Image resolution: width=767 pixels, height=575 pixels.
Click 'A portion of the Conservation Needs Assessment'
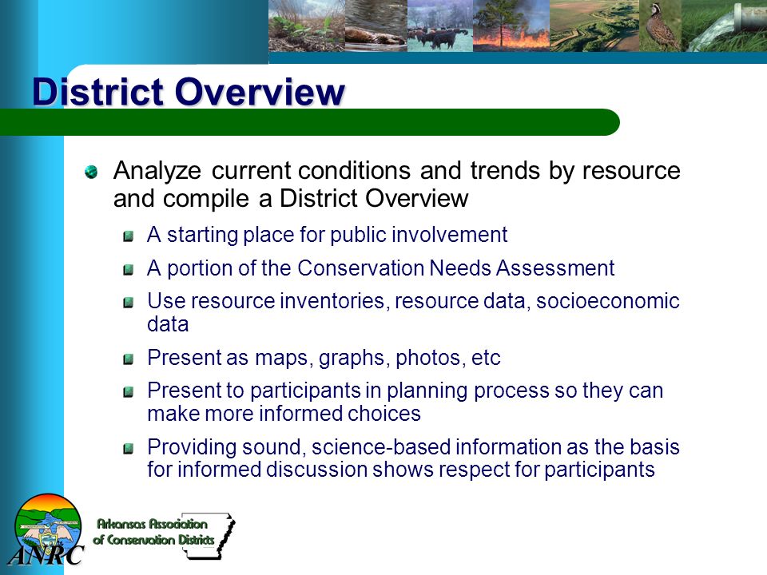[381, 268]
